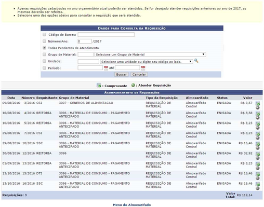264x207 pixels.
Task: Open Comprovante icon for requisition 12/2016
Action: pyautogui.click(x=258, y=154)
